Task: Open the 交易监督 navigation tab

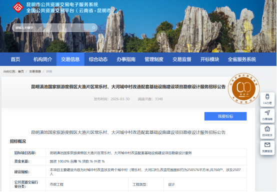Action: (x=182, y=59)
